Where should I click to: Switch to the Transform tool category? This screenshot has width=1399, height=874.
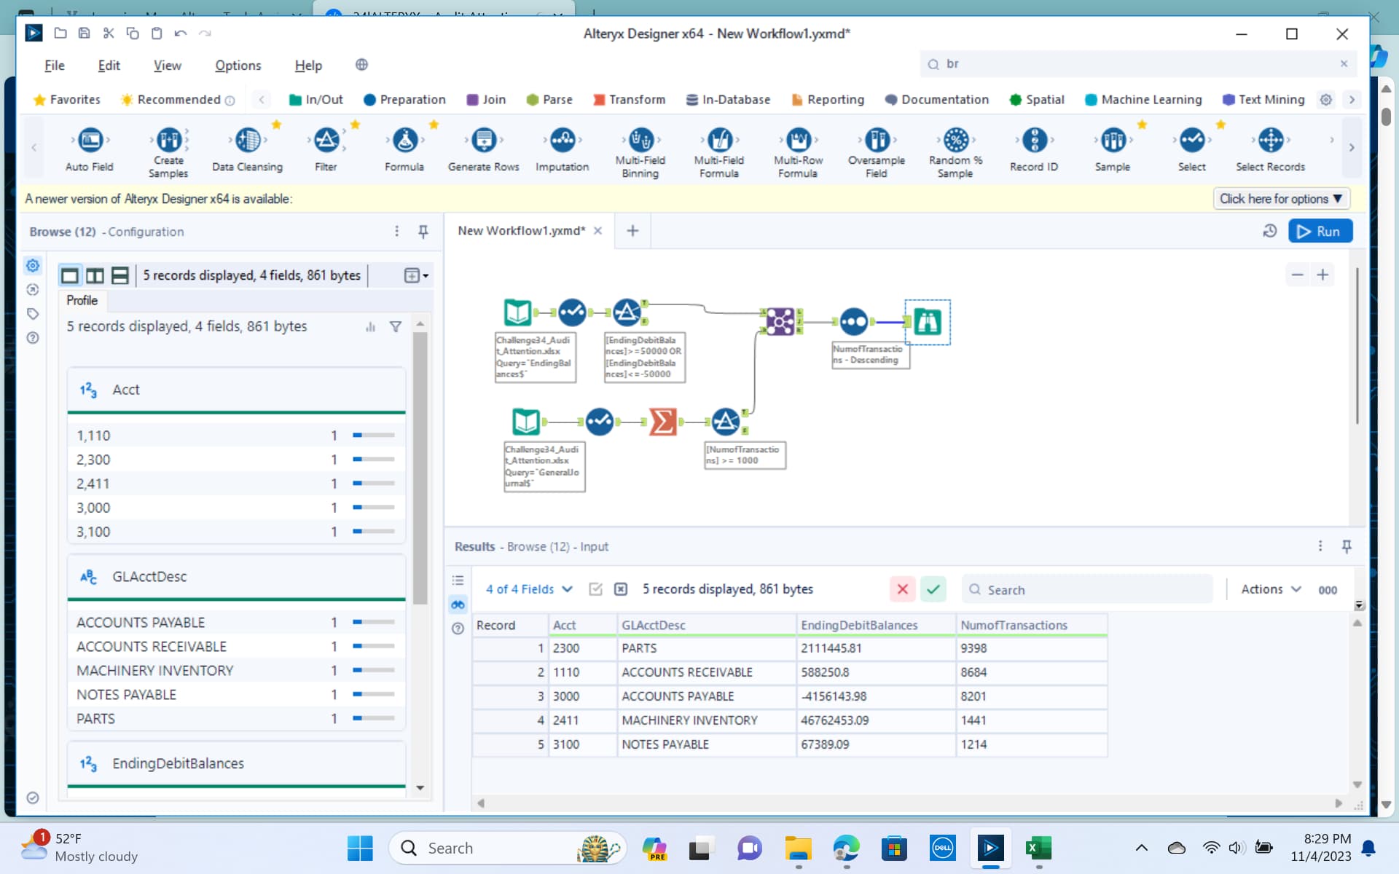(629, 100)
